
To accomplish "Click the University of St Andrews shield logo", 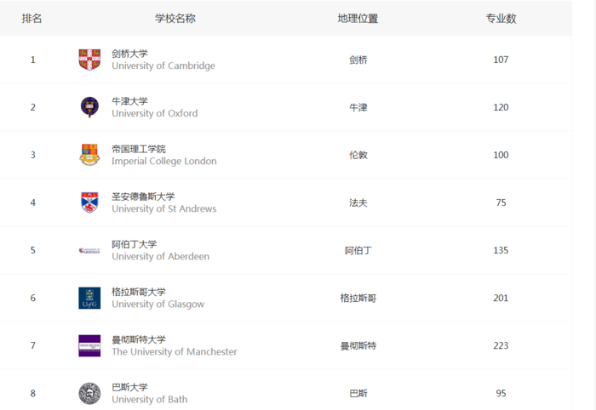I will [89, 202].
